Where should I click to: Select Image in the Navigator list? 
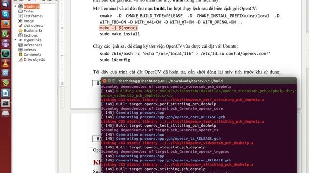[28, 21]
